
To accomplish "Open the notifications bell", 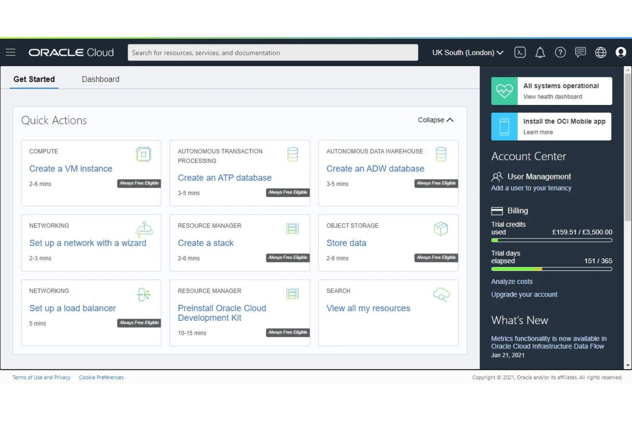I will [540, 52].
